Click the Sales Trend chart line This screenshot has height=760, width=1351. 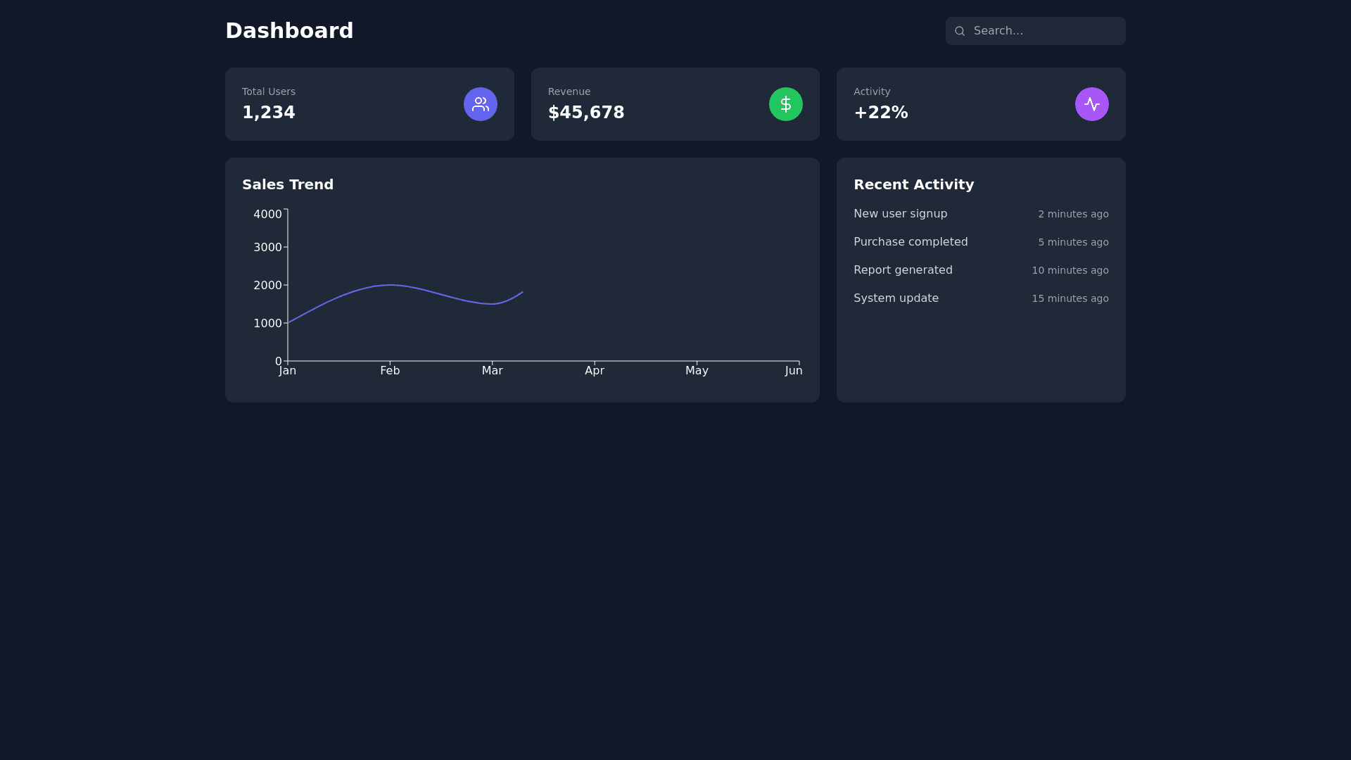click(x=391, y=285)
